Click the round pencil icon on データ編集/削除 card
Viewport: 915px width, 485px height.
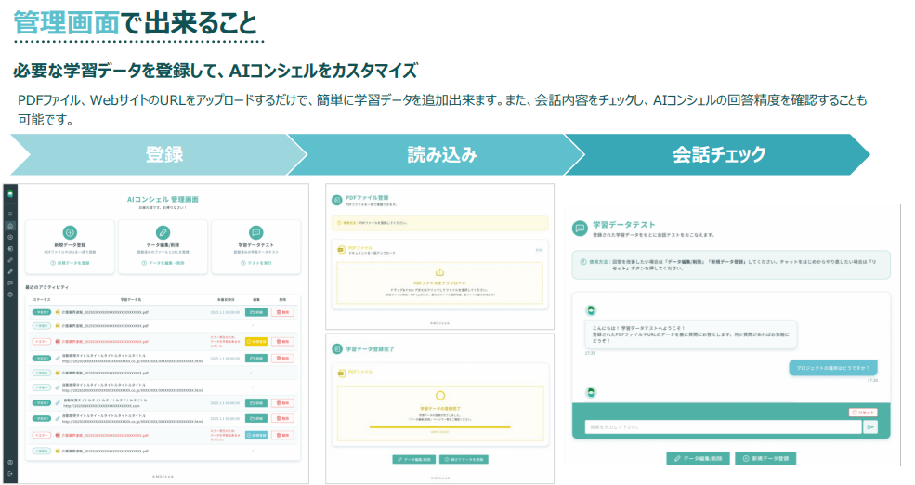pyautogui.click(x=163, y=232)
